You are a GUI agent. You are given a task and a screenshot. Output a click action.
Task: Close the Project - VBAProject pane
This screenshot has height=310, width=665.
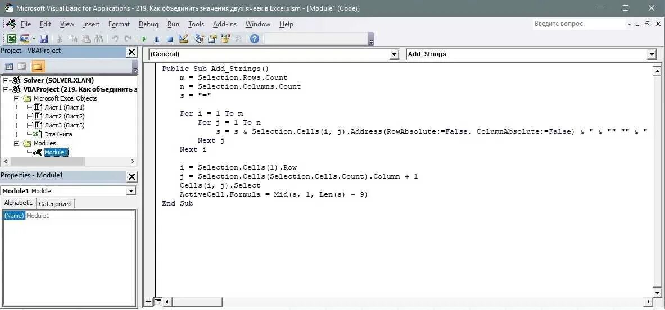tap(132, 52)
